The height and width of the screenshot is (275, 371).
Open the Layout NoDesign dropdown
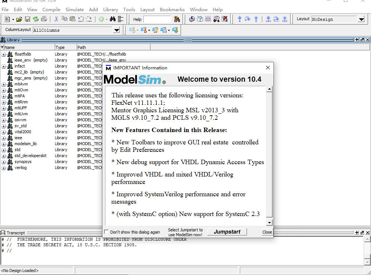pos(361,19)
